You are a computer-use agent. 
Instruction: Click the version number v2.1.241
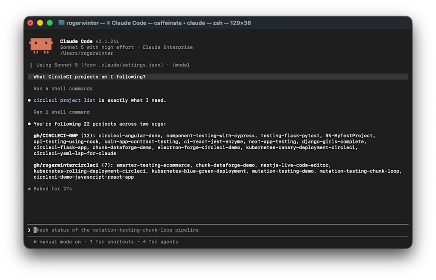(x=107, y=41)
